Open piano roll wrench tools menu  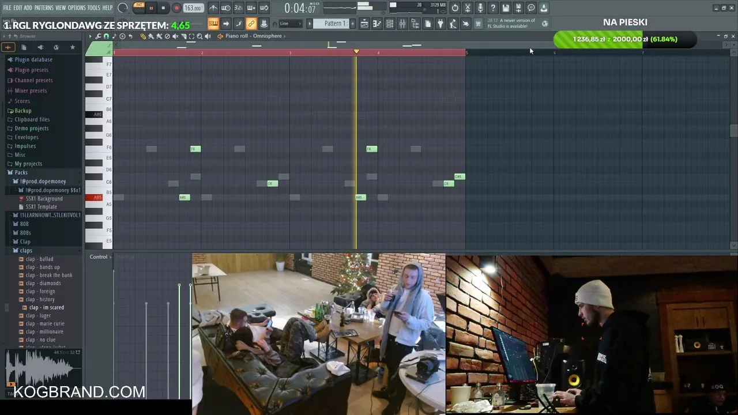pyautogui.click(x=98, y=36)
